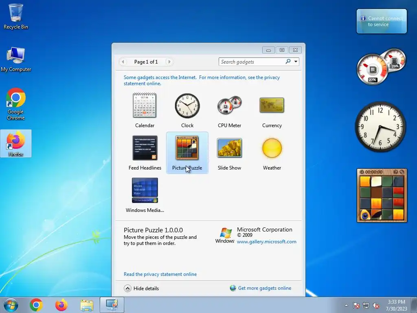Click inside the Search gadgets field
The image size is (417, 313).
click(x=252, y=62)
